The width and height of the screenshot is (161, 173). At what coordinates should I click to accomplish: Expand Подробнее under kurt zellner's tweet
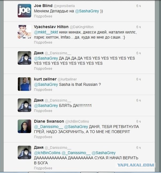pyautogui.click(x=43, y=90)
